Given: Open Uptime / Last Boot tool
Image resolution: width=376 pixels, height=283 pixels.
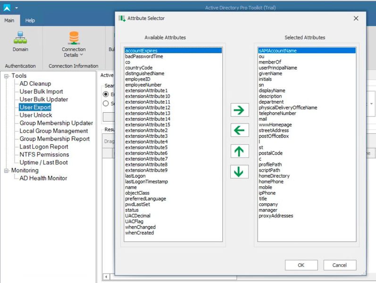Looking at the screenshot, I should (44, 163).
